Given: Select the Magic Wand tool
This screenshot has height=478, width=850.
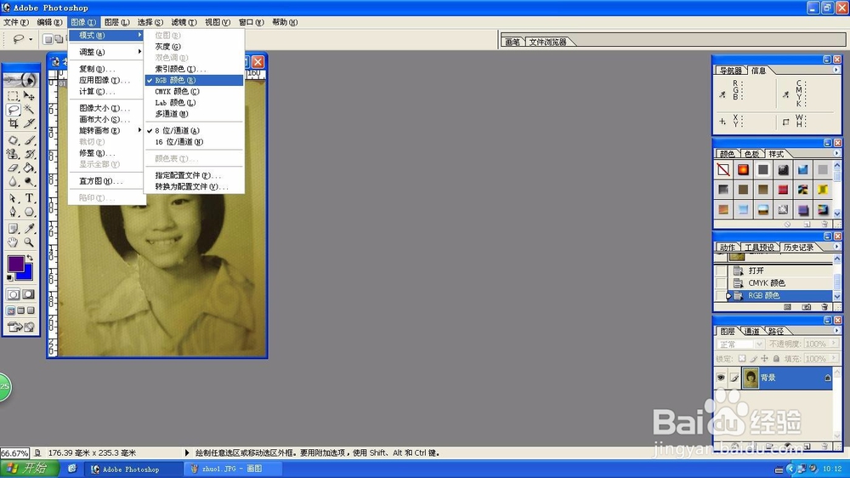Looking at the screenshot, I should pos(29,110).
